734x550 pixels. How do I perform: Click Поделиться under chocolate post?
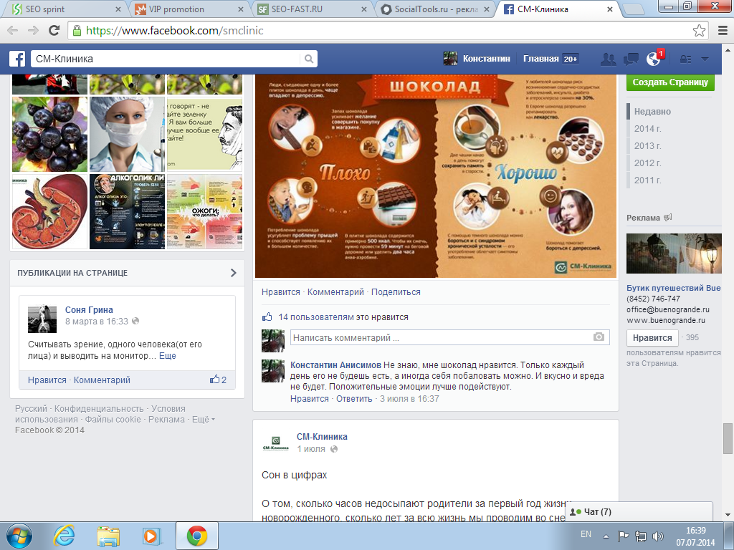[396, 292]
